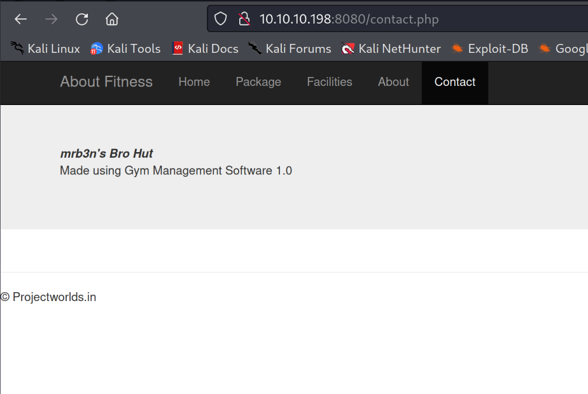The width and height of the screenshot is (588, 394).
Task: Go to the browser home page
Action: click(x=112, y=19)
